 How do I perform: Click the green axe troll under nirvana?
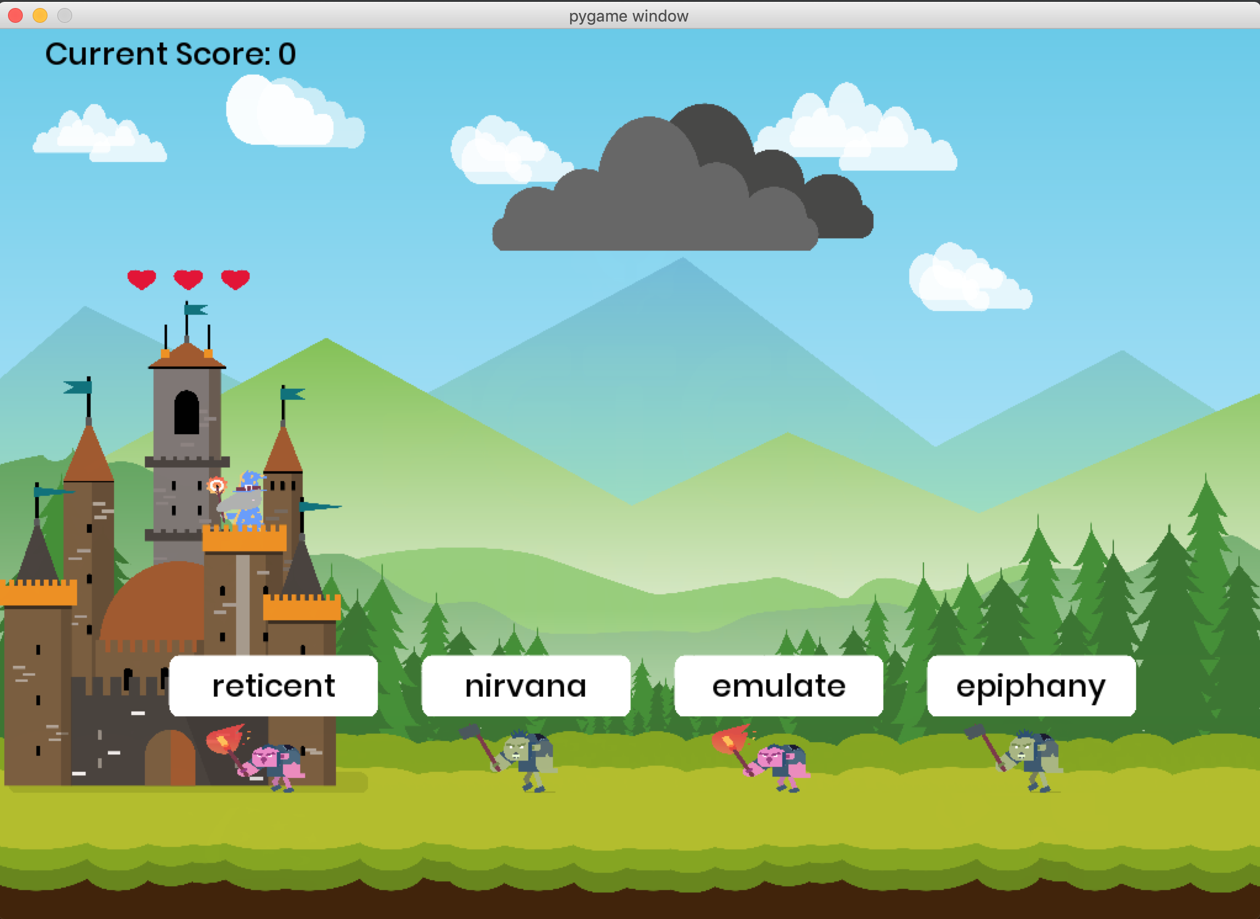pyautogui.click(x=527, y=759)
